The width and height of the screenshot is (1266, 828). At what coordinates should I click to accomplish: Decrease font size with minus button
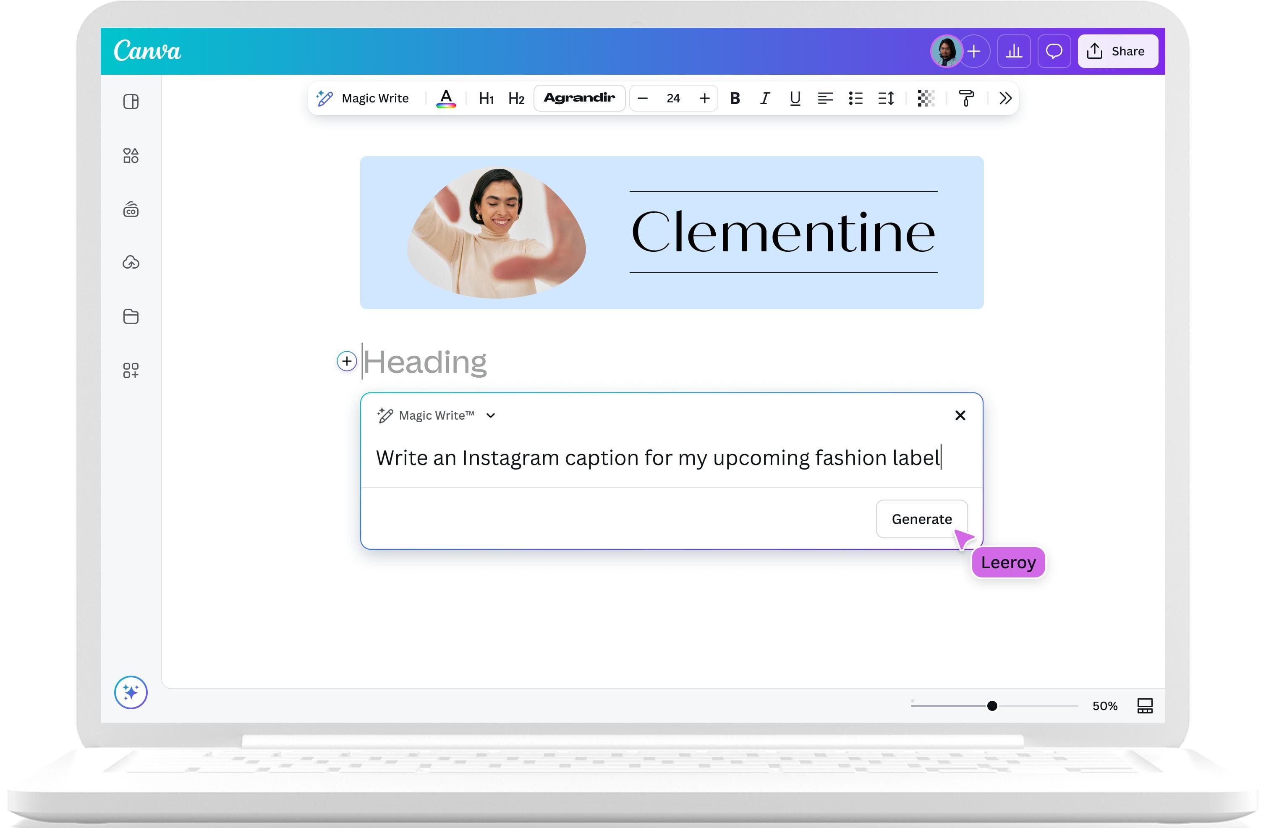coord(643,98)
